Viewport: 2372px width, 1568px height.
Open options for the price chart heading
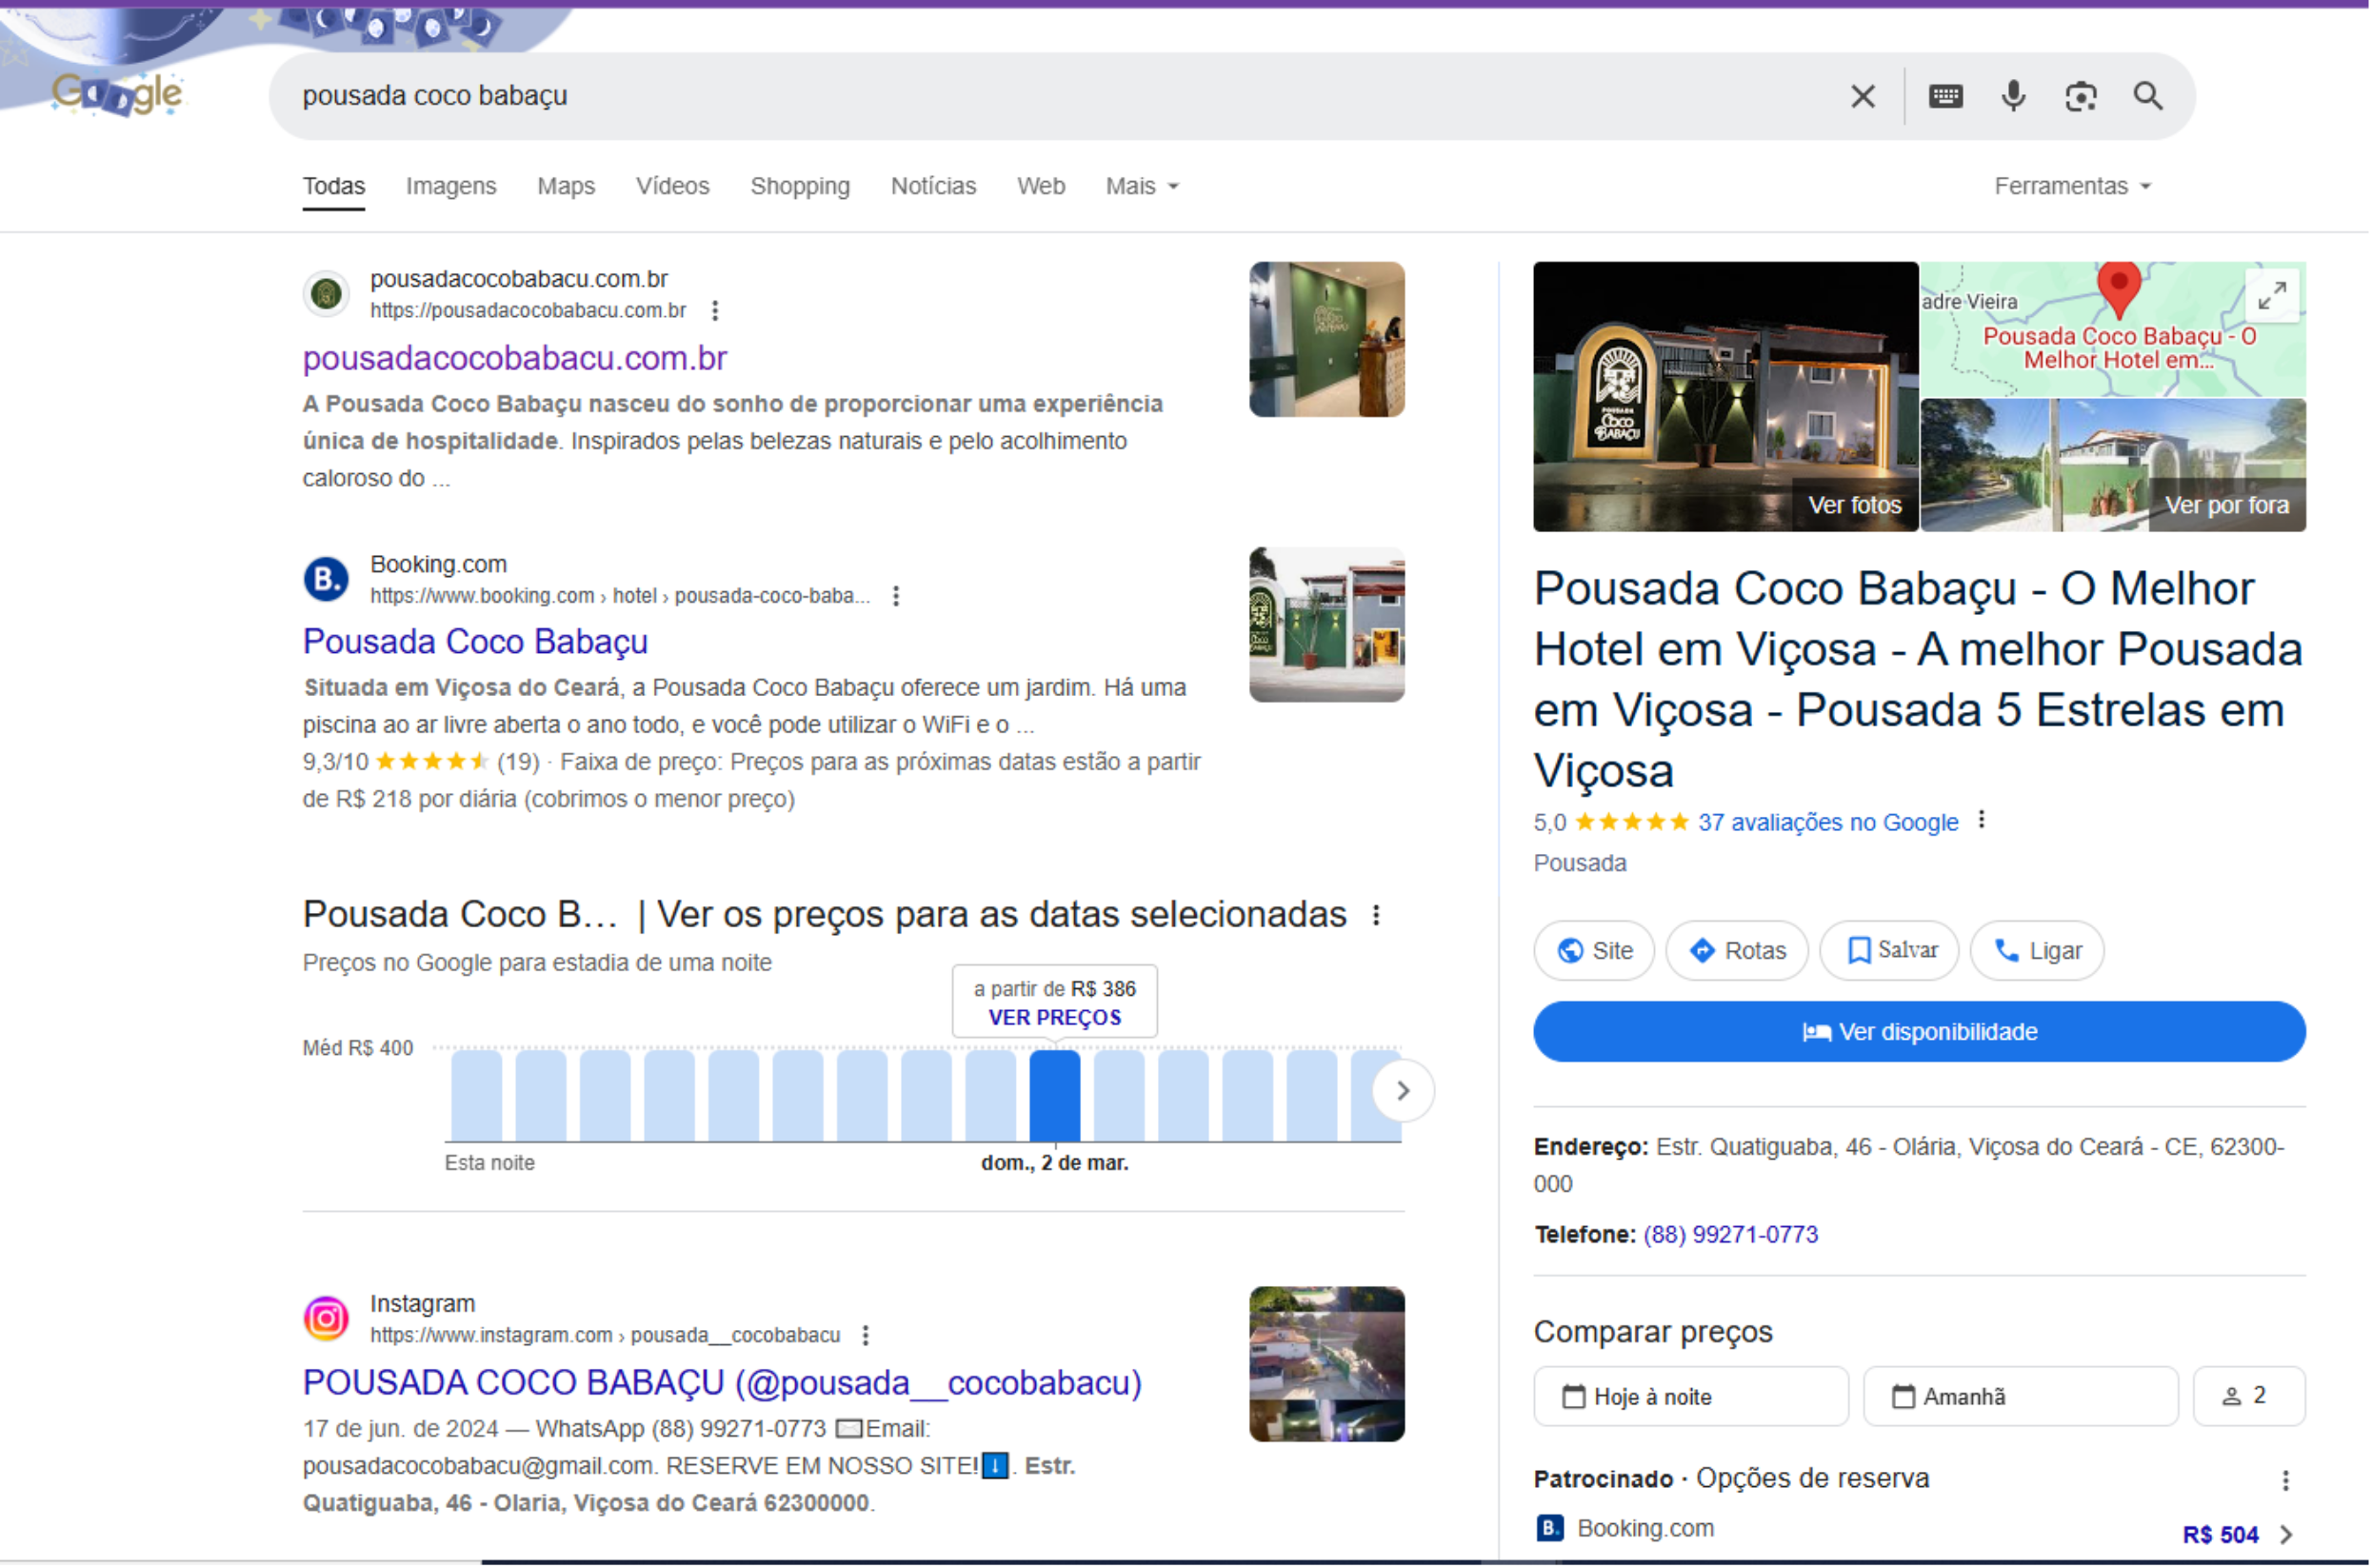click(1376, 915)
